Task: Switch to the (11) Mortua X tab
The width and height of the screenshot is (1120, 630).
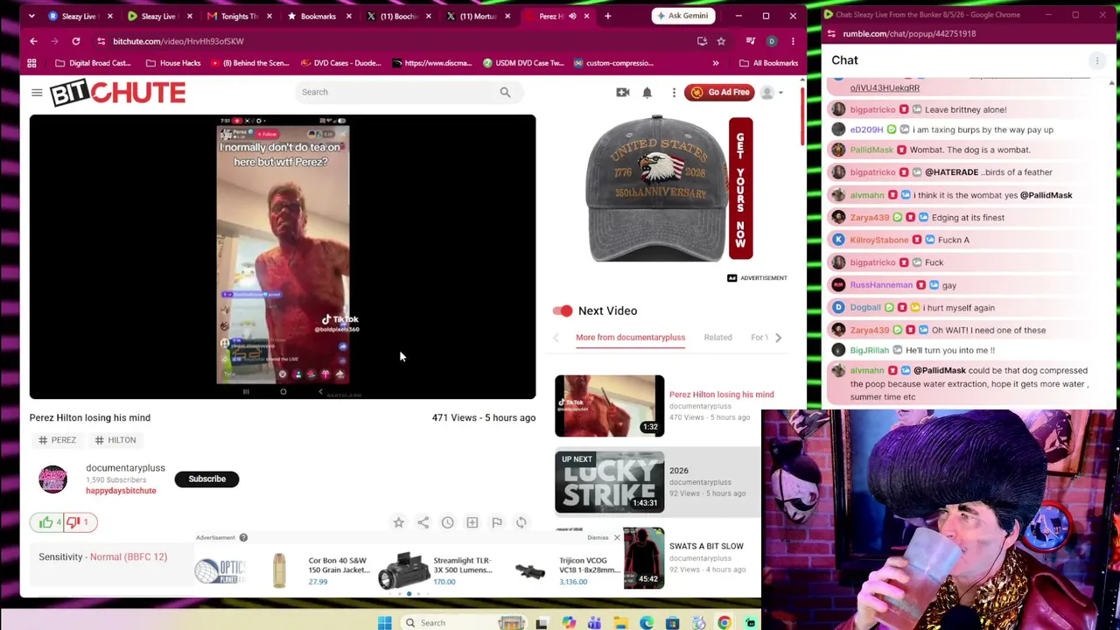Action: 477,16
